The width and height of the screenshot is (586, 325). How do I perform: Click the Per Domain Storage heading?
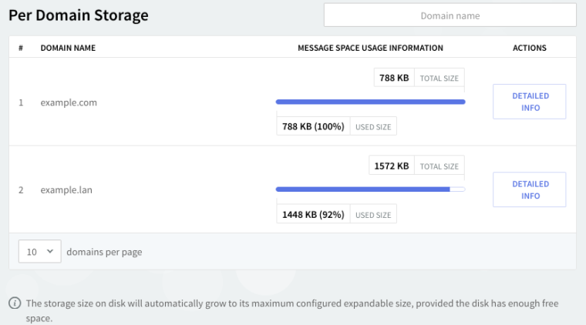79,15
